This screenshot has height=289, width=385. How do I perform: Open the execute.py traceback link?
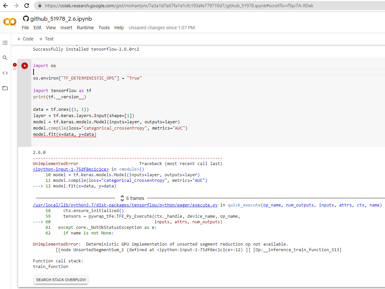click(125, 205)
